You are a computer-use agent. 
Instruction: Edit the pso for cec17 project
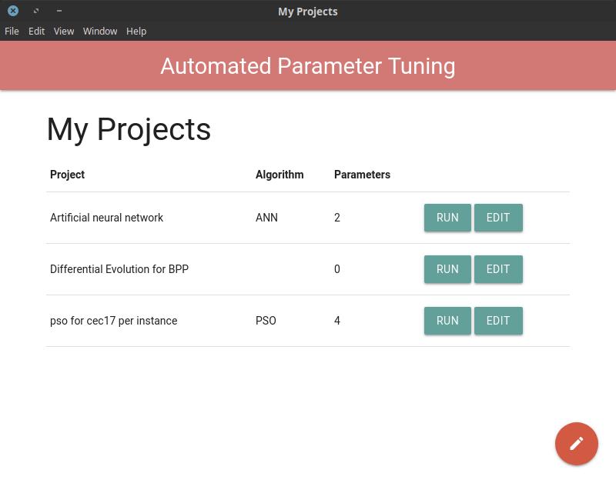498,321
